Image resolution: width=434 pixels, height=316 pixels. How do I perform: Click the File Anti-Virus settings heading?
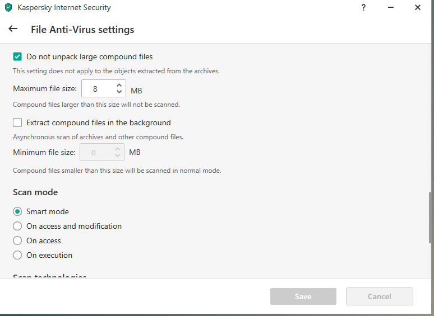(82, 30)
